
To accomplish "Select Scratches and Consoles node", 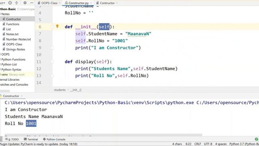I will 14,85.
